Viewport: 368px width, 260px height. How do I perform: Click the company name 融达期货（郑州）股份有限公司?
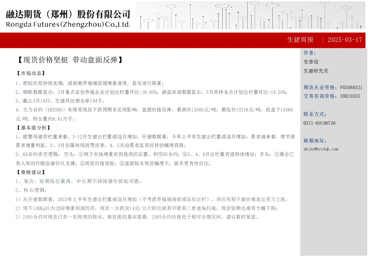pos(68,14)
